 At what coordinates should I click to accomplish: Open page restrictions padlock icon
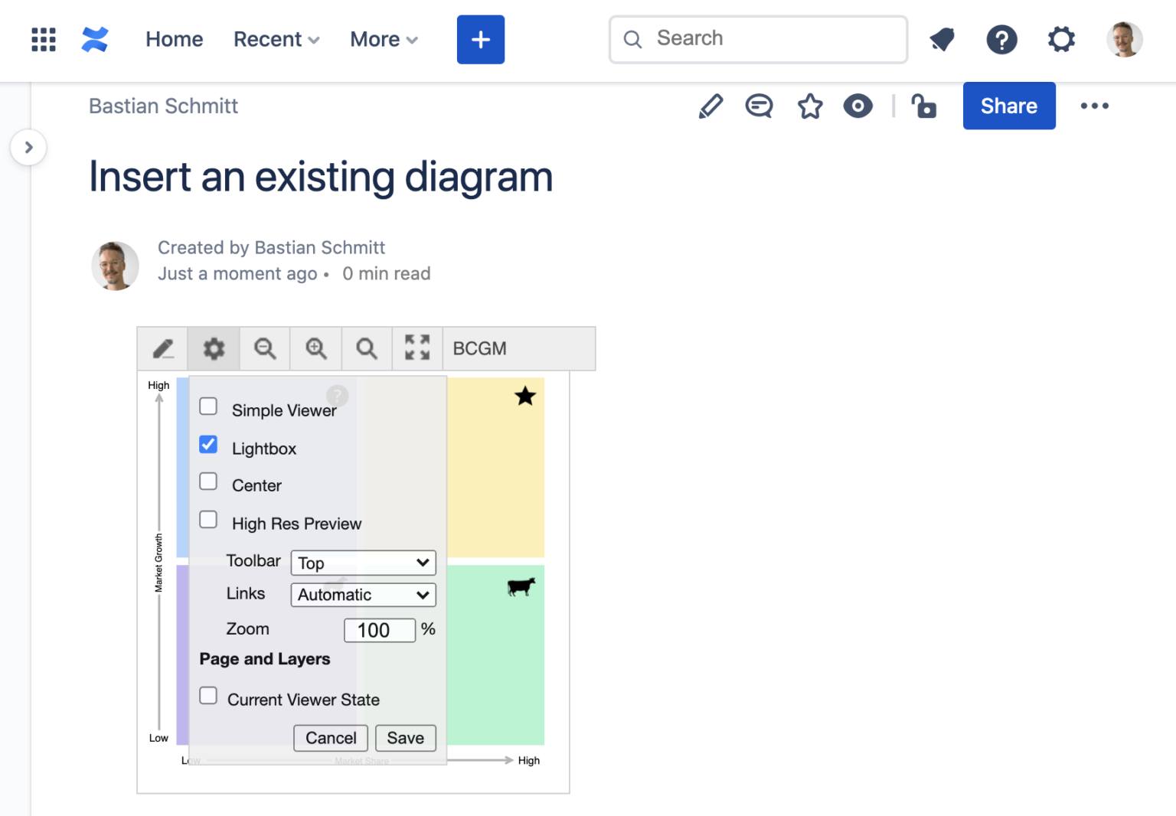coord(924,106)
